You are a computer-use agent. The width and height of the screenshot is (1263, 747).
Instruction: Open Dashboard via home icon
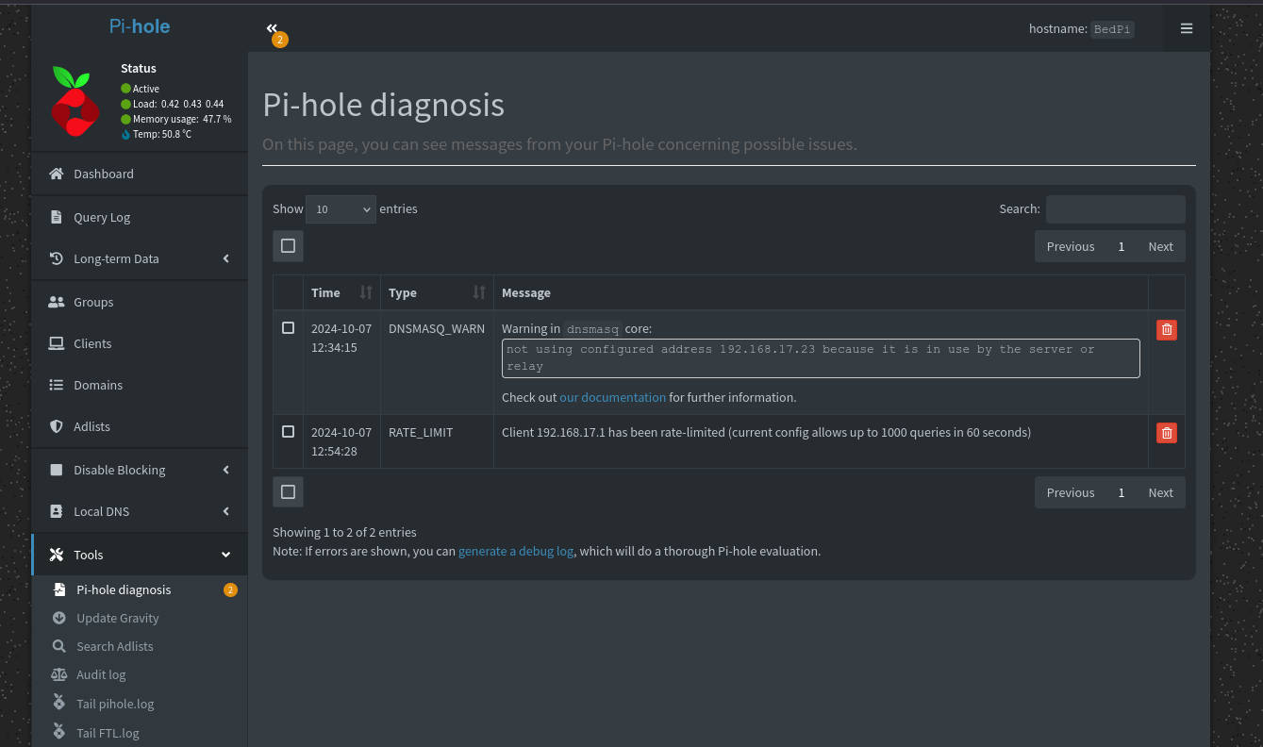[58, 174]
